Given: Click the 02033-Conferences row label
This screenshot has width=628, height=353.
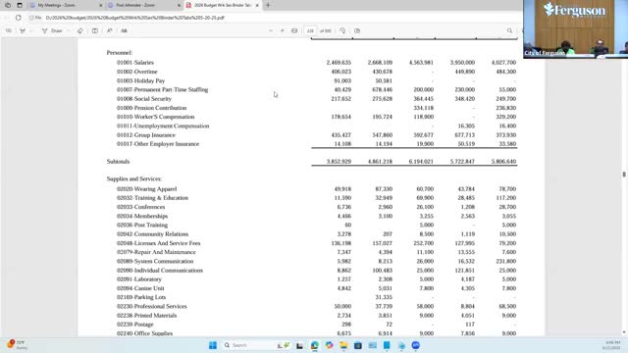Looking at the screenshot, I should click(x=141, y=207).
